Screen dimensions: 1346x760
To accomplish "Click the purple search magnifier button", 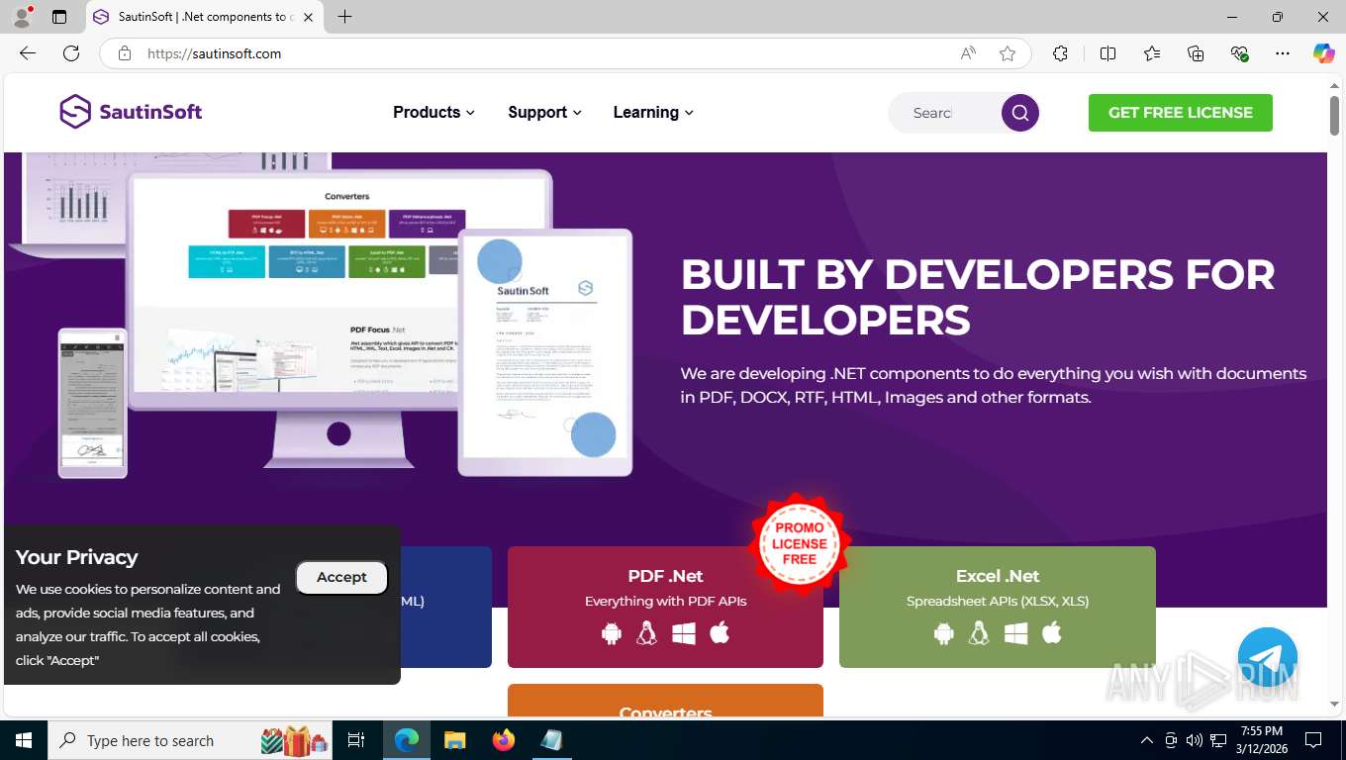I will 1020,113.
